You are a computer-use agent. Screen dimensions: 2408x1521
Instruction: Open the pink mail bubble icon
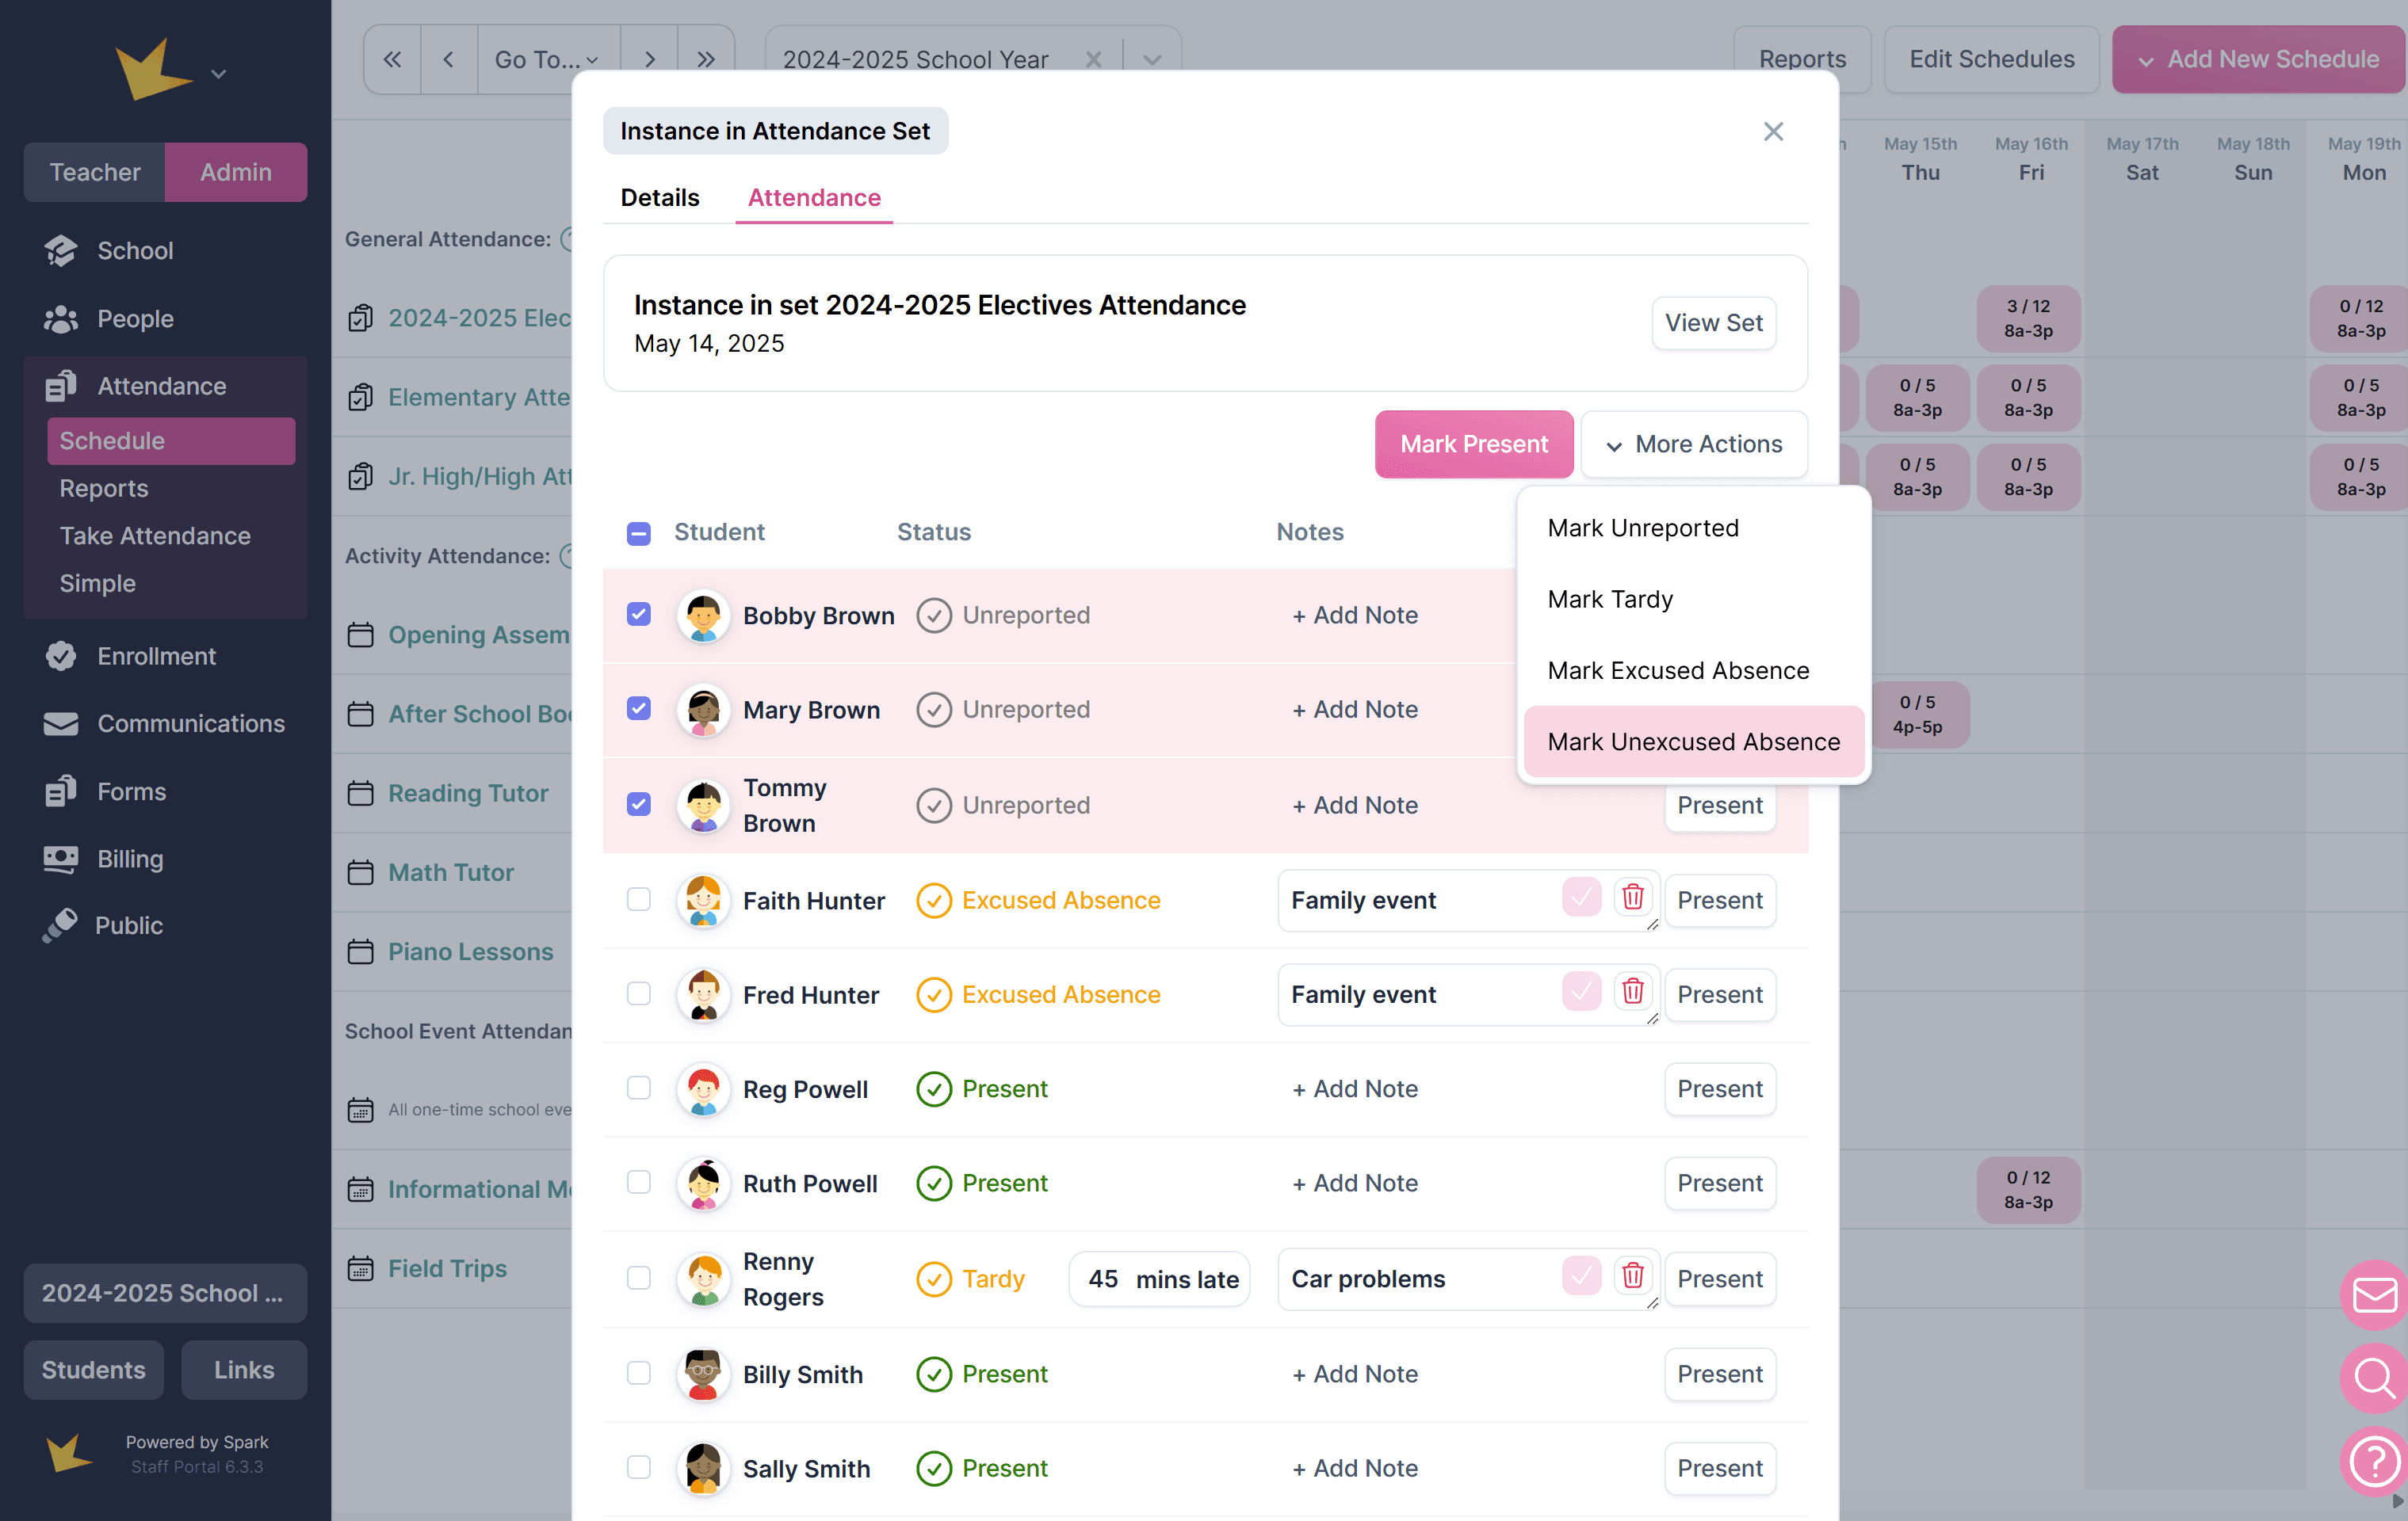coord(2373,1296)
